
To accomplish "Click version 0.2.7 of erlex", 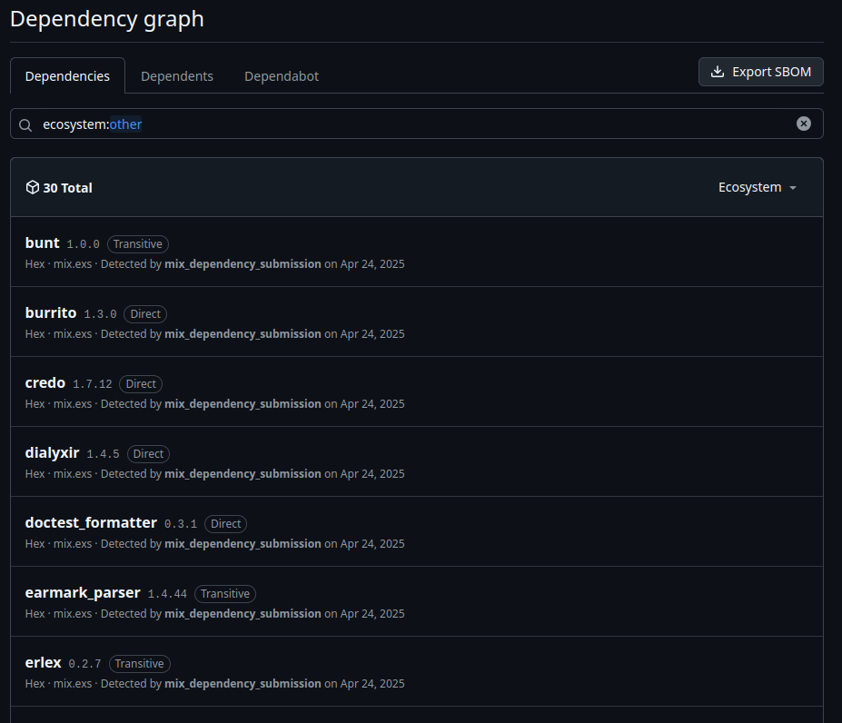I will click(x=84, y=664).
